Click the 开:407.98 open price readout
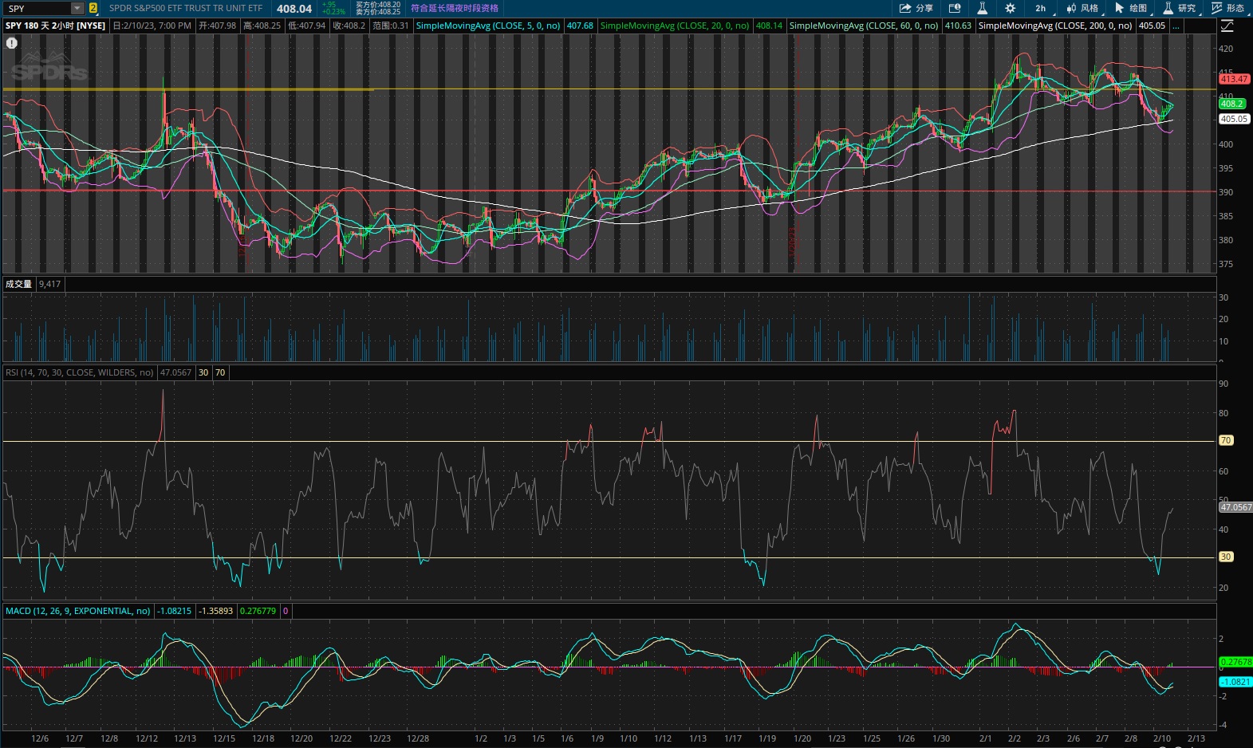 click(217, 26)
